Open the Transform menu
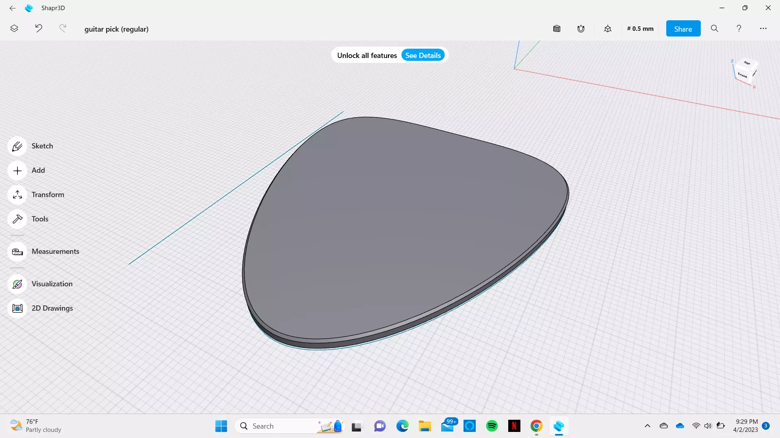This screenshot has width=780, height=438. (x=48, y=195)
